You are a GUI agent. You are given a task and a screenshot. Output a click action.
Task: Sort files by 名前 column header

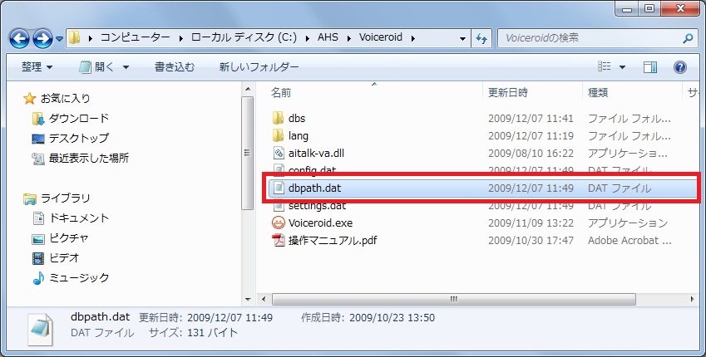click(x=283, y=92)
